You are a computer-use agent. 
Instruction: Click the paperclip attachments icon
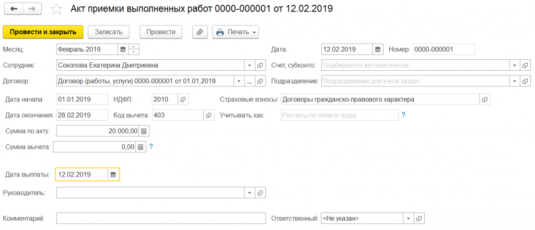pos(200,32)
